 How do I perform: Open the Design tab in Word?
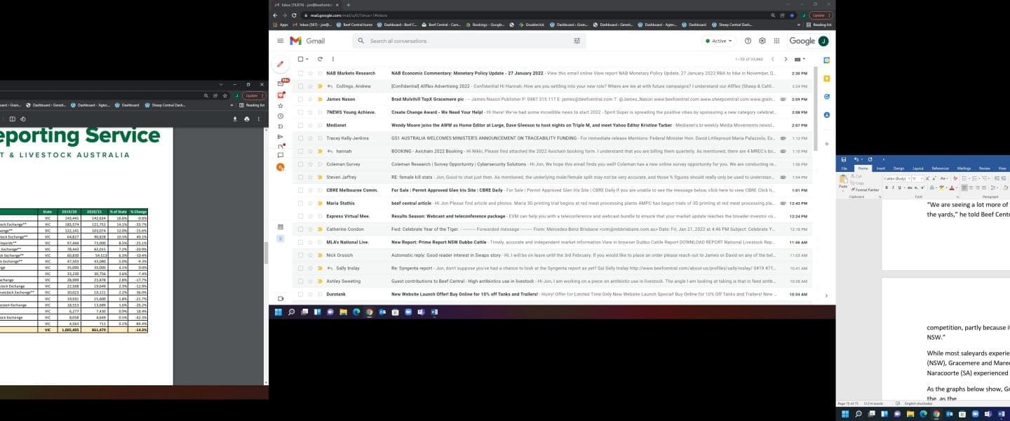tap(898, 168)
